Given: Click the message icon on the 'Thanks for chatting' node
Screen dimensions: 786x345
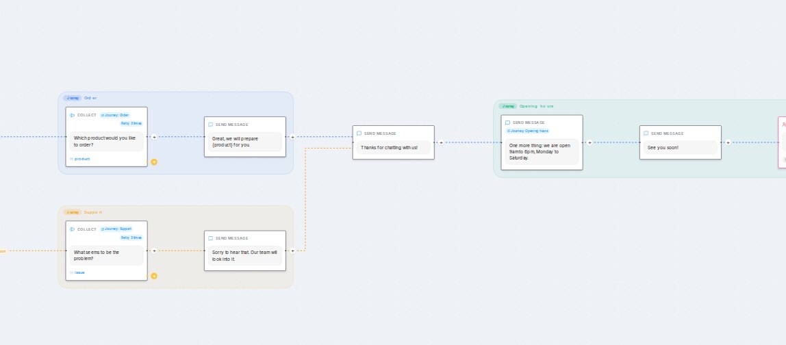Looking at the screenshot, I should [359, 133].
